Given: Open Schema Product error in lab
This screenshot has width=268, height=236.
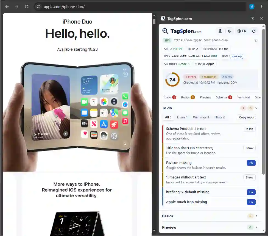Looking at the screenshot, I should tap(249, 129).
